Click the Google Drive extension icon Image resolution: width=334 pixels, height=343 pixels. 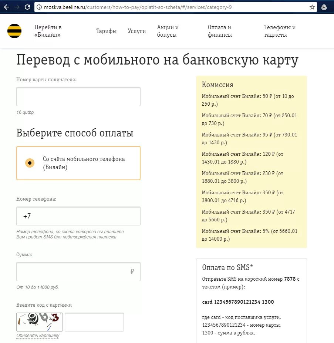tap(324, 7)
